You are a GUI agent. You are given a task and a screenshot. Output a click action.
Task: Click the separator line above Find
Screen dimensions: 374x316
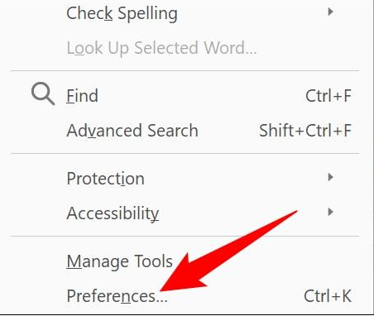pyautogui.click(x=185, y=71)
